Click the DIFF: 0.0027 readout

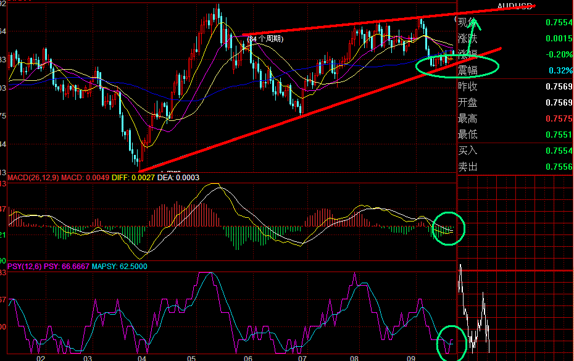133,178
